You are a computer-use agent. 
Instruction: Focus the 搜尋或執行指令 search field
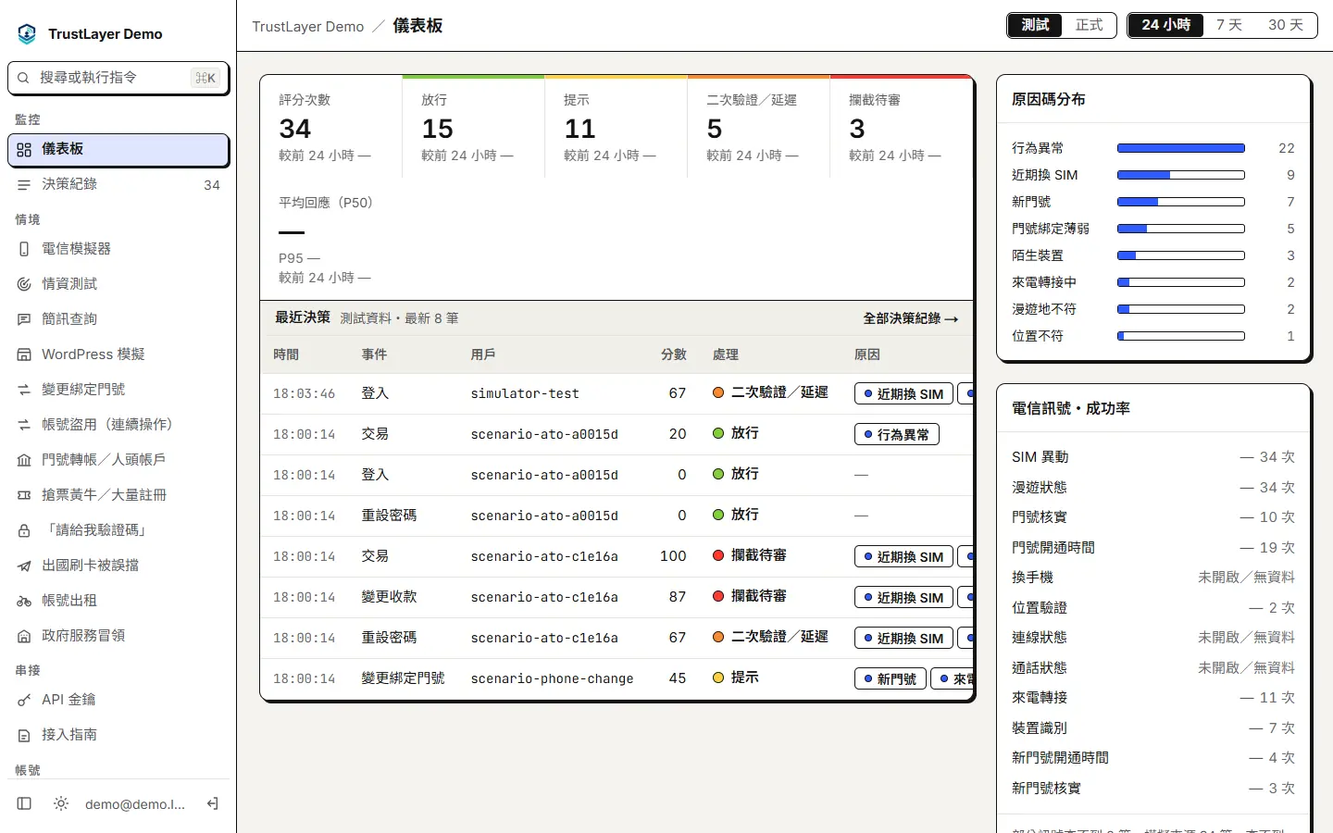pos(118,78)
